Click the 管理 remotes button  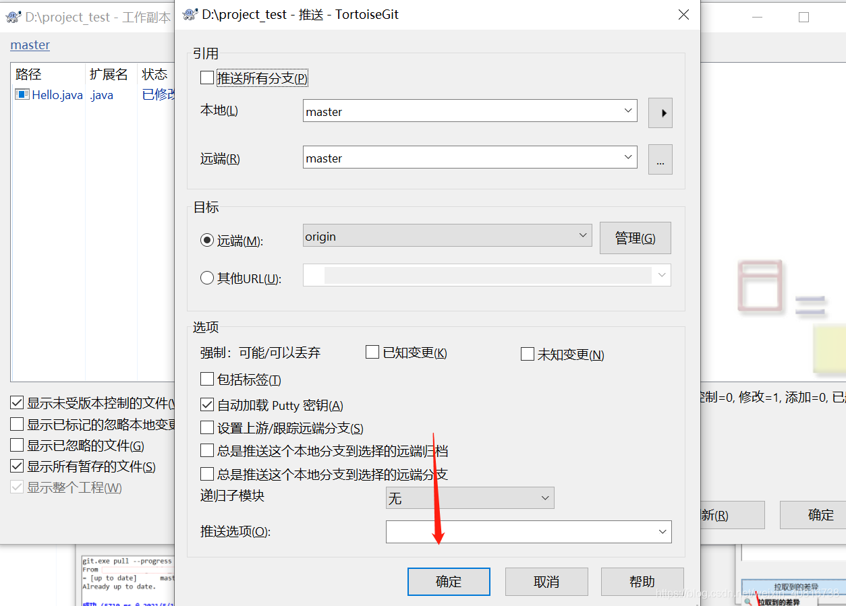click(x=636, y=238)
